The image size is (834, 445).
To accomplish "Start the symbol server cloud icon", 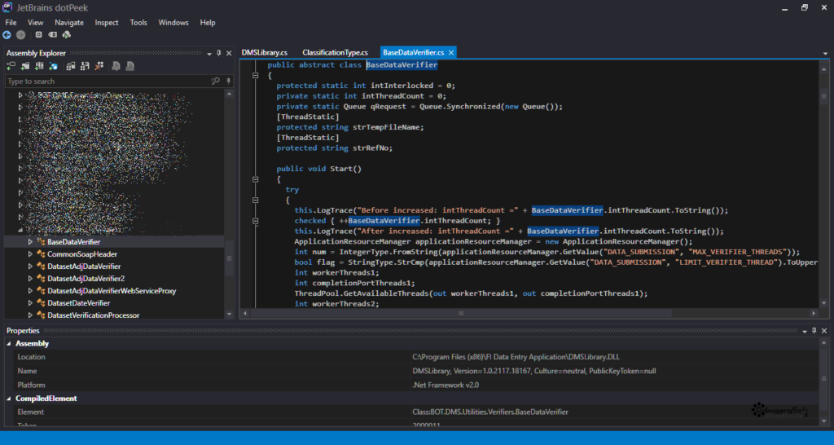I will [67, 35].
